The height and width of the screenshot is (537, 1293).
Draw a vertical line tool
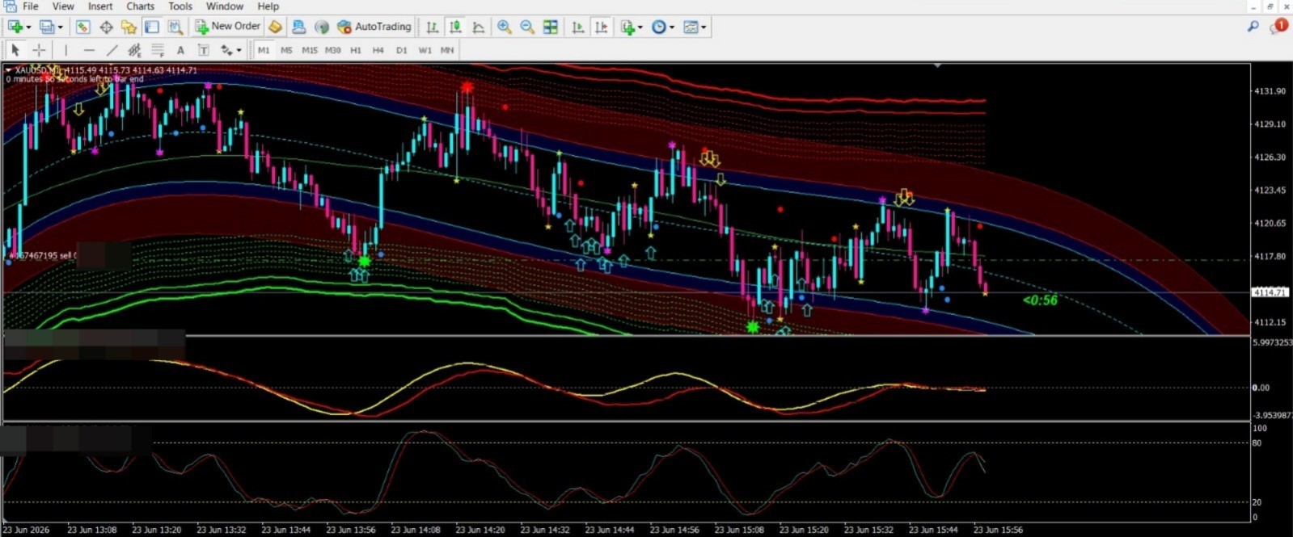click(x=66, y=50)
